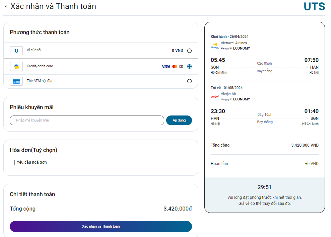Click the 29:51 countdown timer
Image resolution: width=331 pixels, height=237 pixels.
264,187
